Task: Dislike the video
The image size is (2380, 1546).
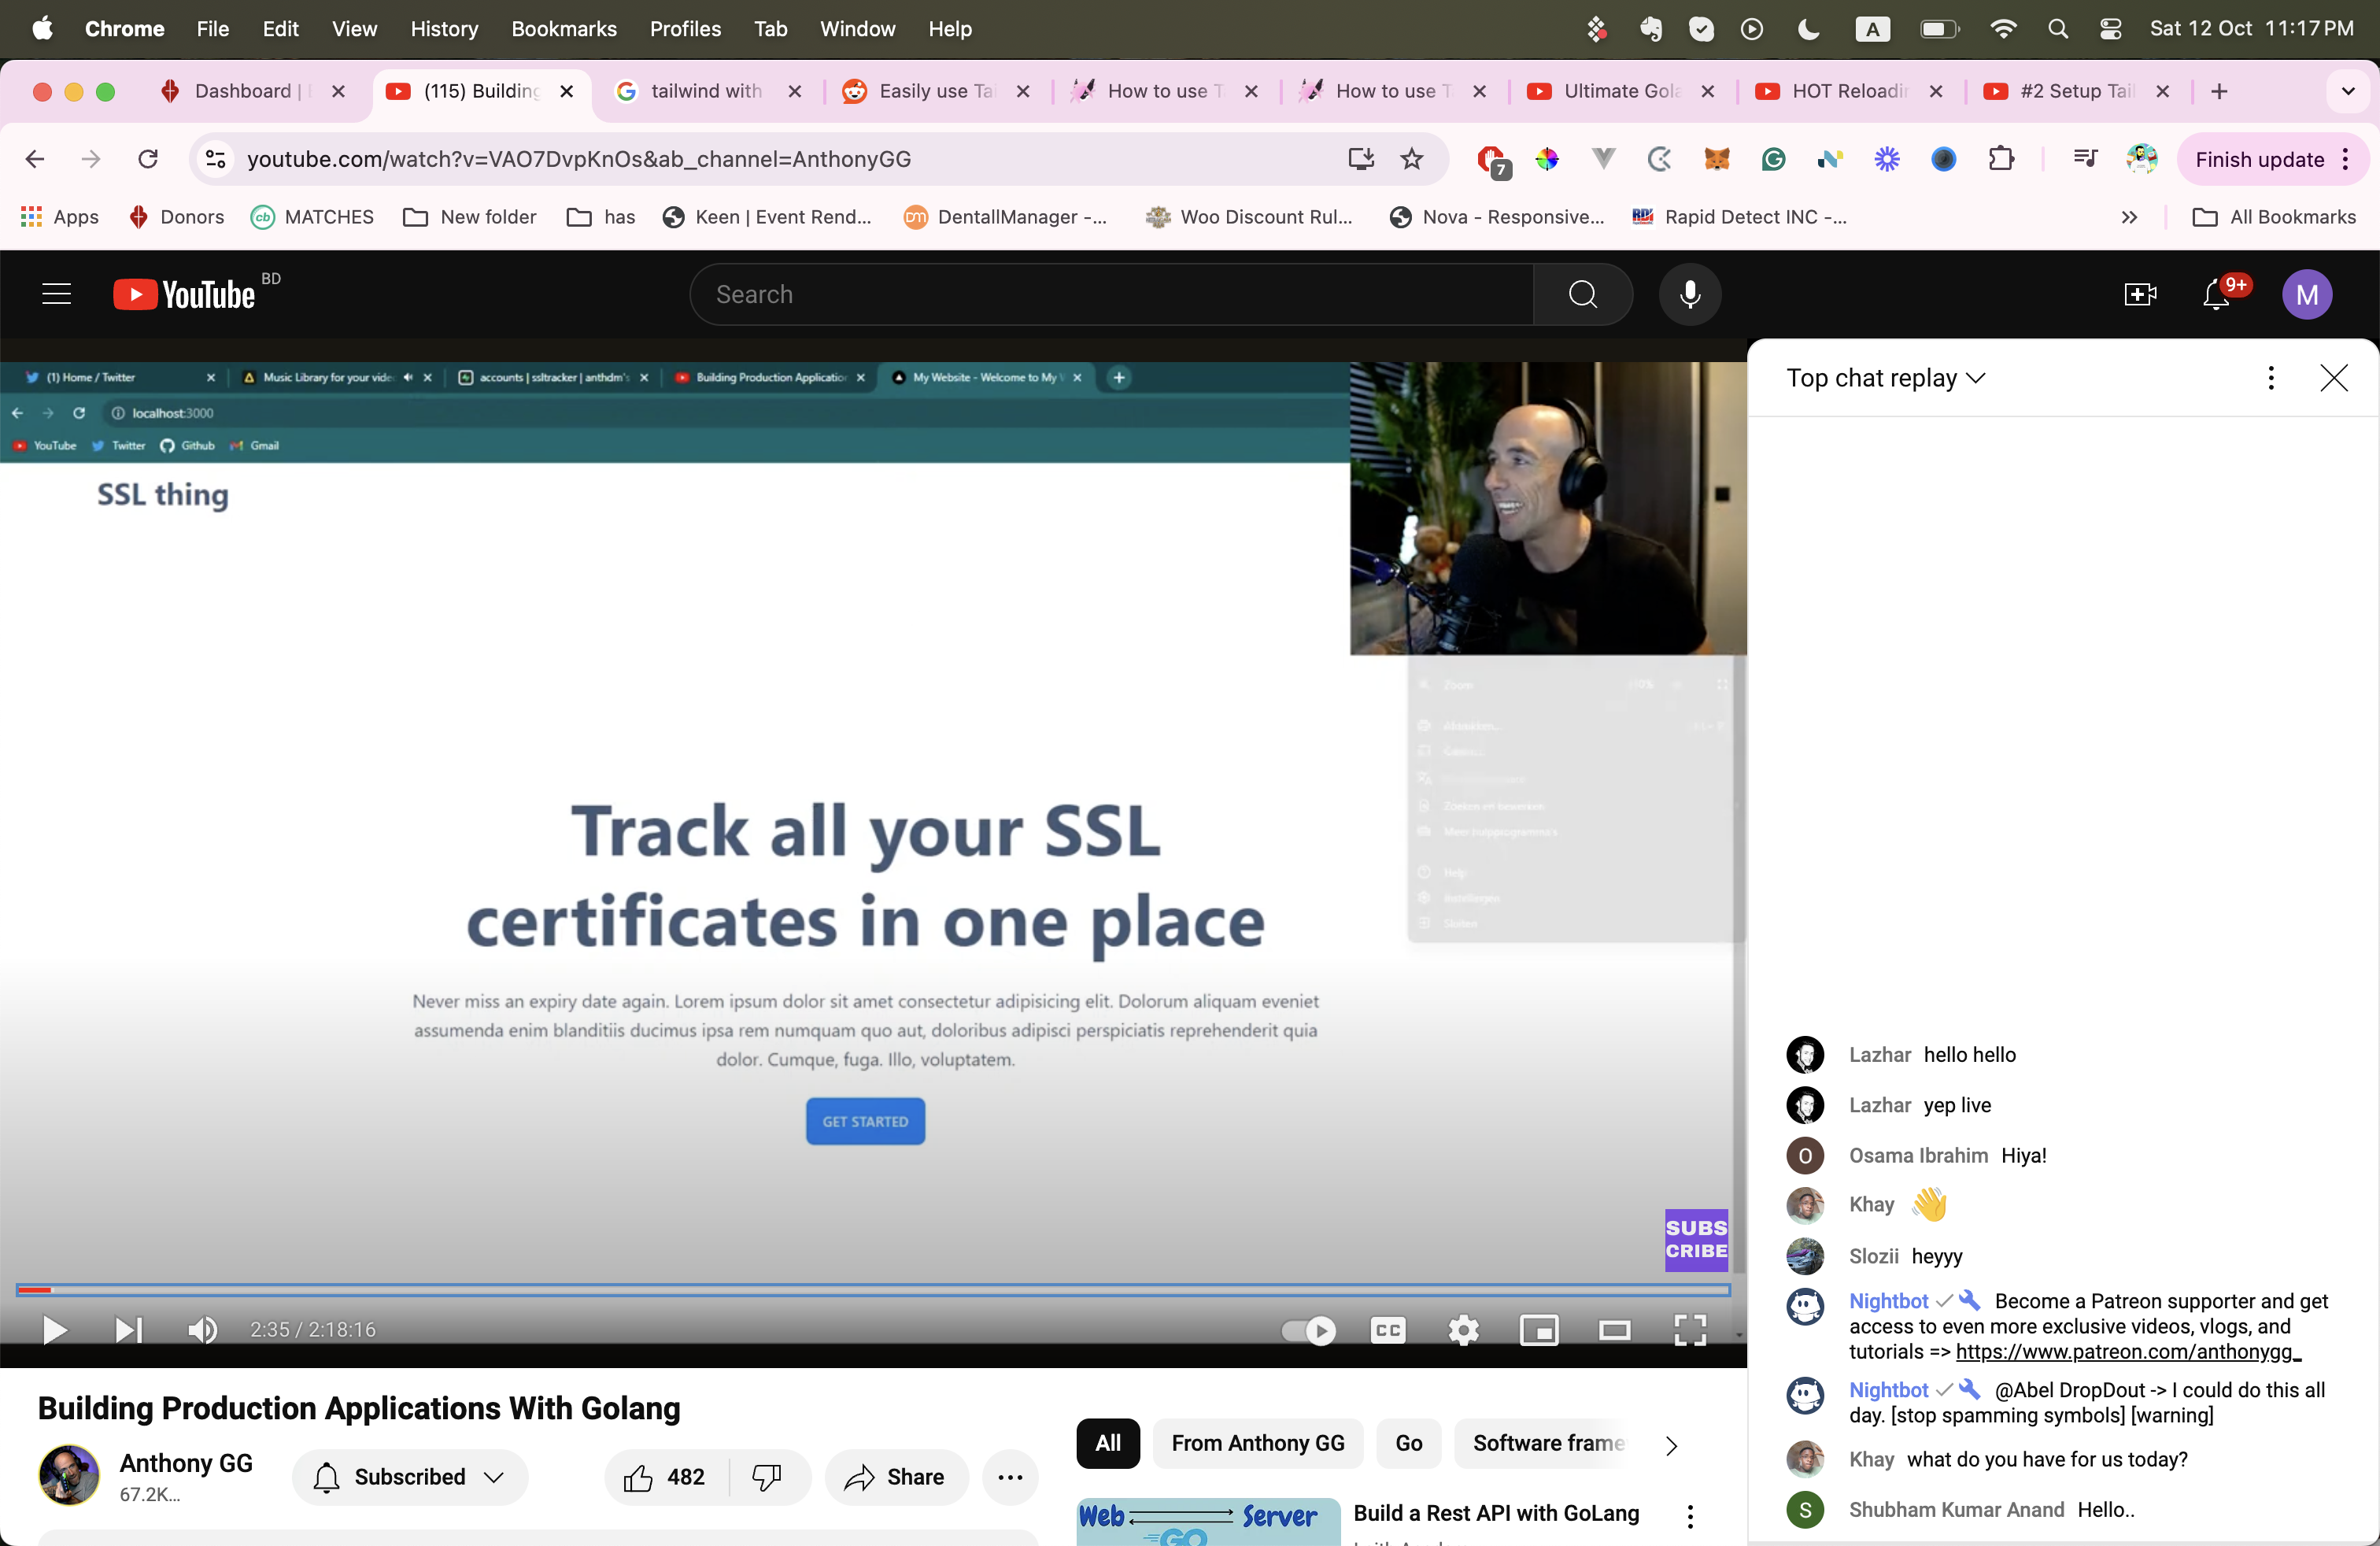Action: coord(767,1476)
